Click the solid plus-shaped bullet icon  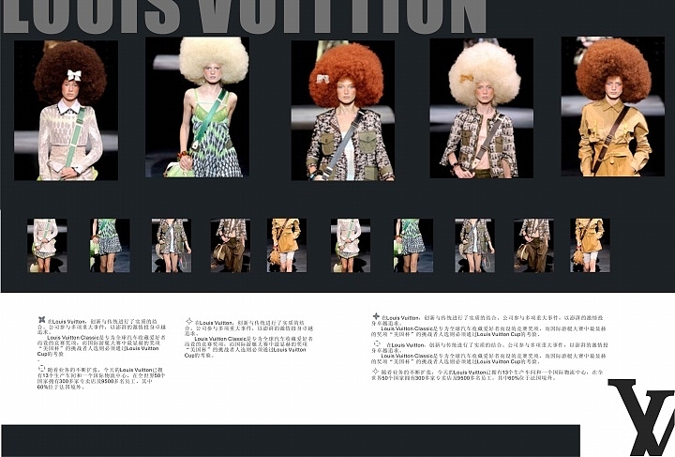pyautogui.click(x=376, y=316)
